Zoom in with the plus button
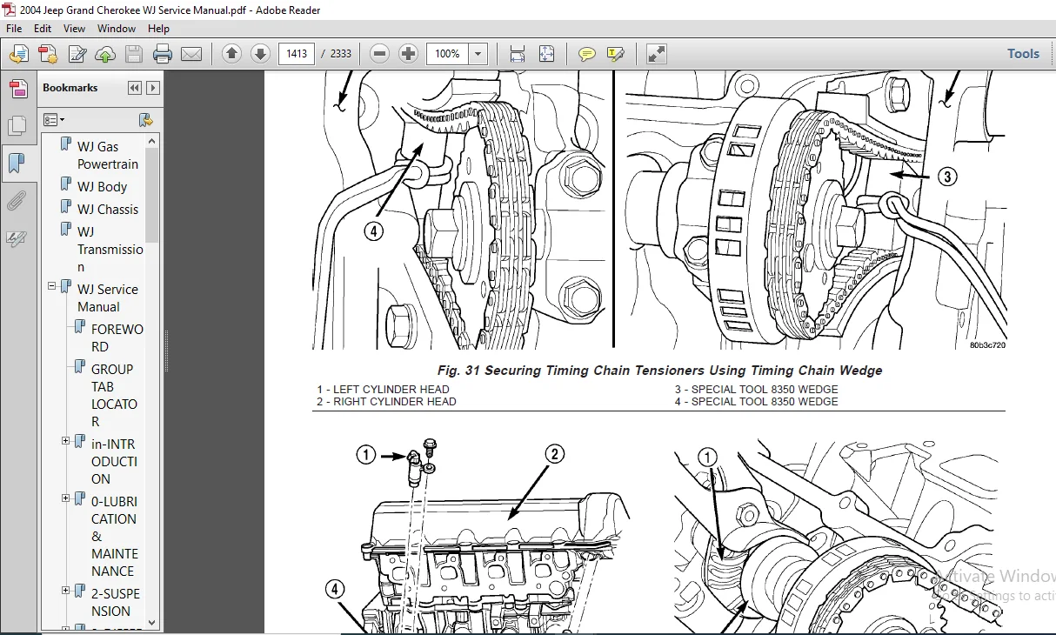1056x635 pixels. [x=408, y=54]
